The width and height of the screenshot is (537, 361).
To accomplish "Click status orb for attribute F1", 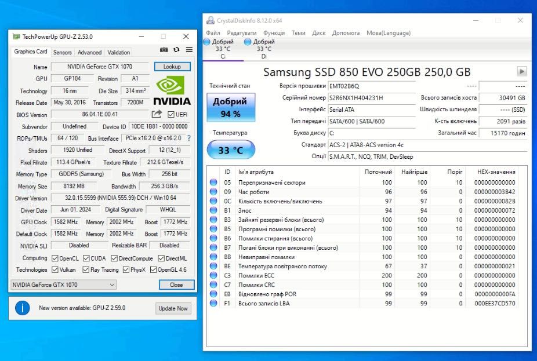I will [213, 303].
